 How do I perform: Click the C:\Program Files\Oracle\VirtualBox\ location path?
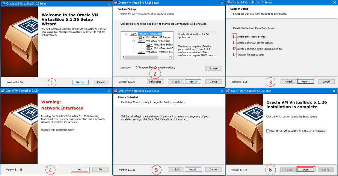click(155, 68)
